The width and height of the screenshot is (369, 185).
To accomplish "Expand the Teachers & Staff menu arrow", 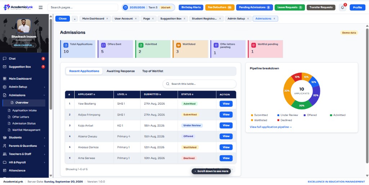I will [x=44, y=154].
